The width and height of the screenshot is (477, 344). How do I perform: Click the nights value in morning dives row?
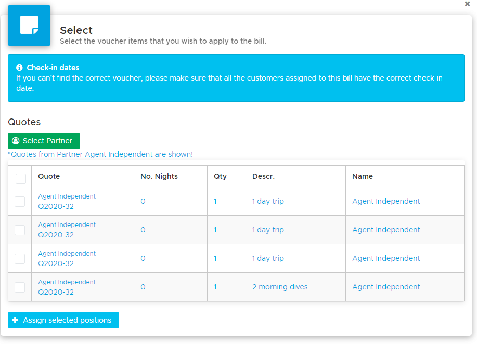click(143, 287)
